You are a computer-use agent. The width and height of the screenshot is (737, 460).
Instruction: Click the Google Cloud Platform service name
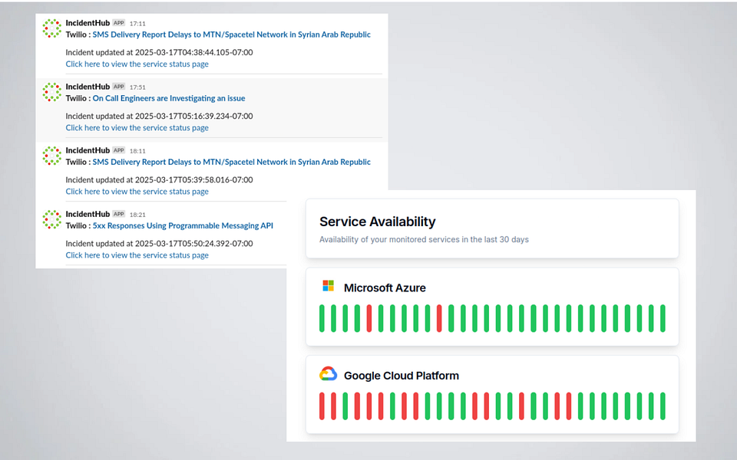402,376
